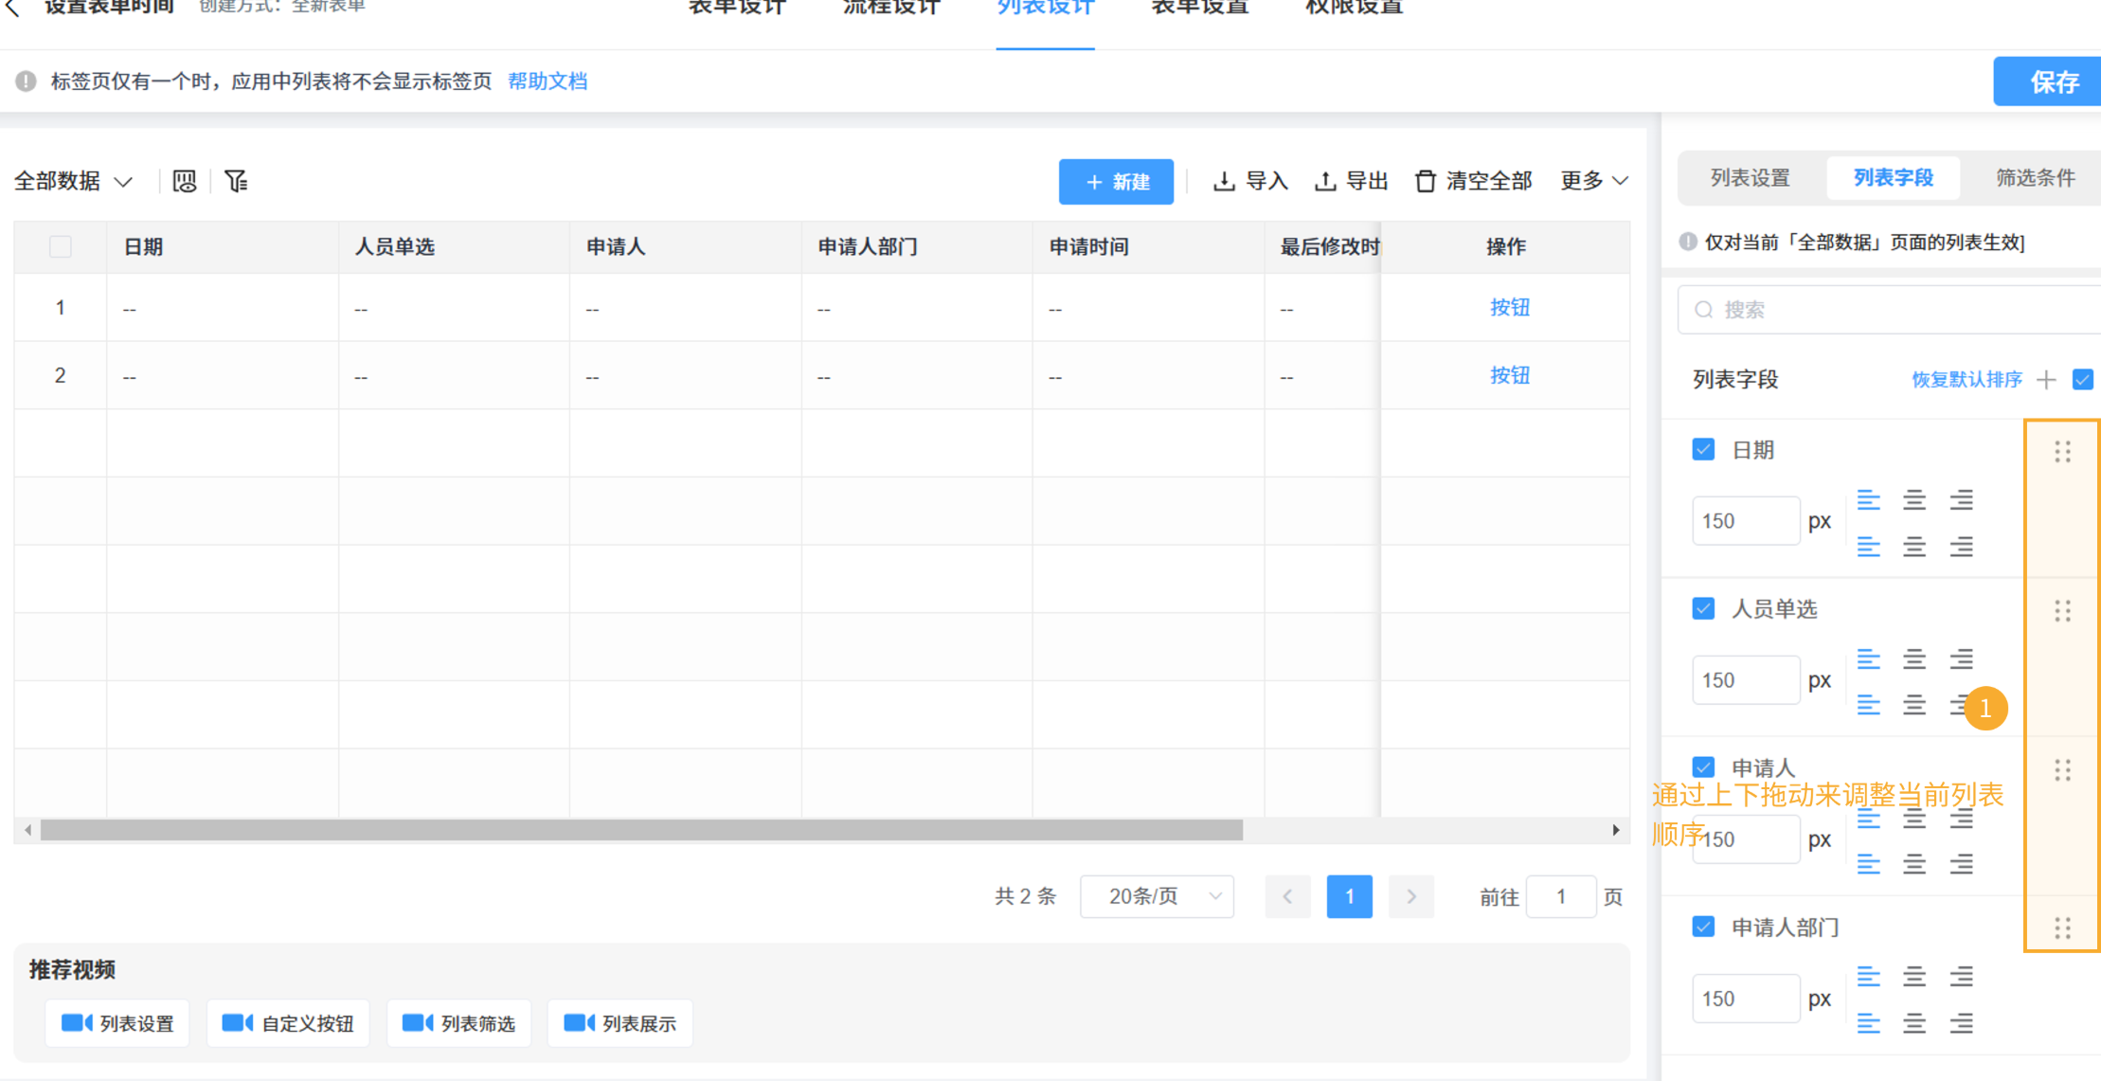Viewport: 2101px width, 1081px height.
Task: Set 日期 header alignment to center
Action: click(1914, 499)
